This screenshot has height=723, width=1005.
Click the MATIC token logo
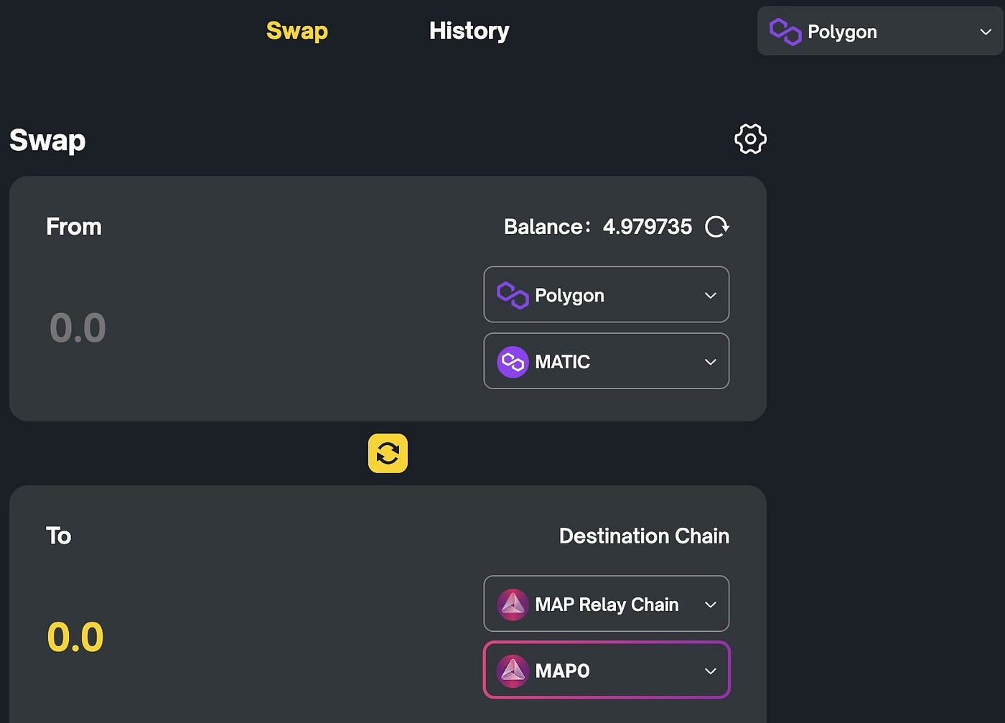pos(513,362)
